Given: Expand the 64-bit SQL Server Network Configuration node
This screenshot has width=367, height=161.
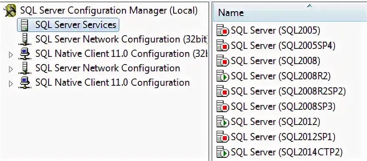Looking at the screenshot, I should [10, 69].
